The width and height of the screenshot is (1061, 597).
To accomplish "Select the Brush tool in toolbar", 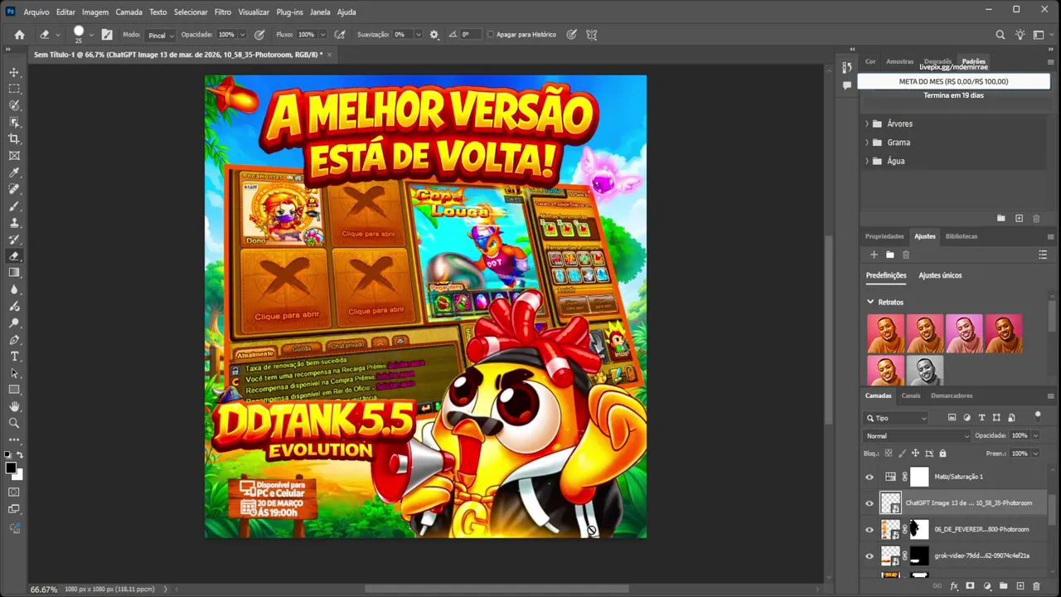I will 14,206.
